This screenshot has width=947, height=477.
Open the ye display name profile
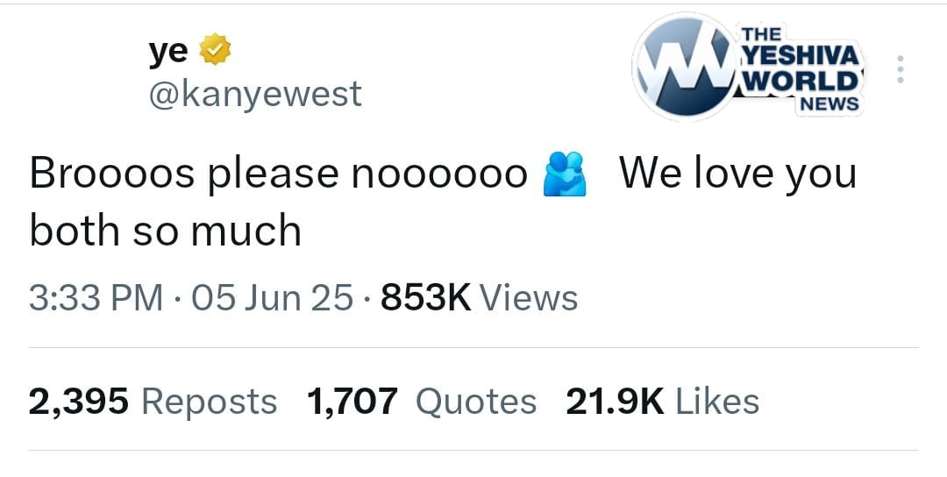tap(167, 53)
